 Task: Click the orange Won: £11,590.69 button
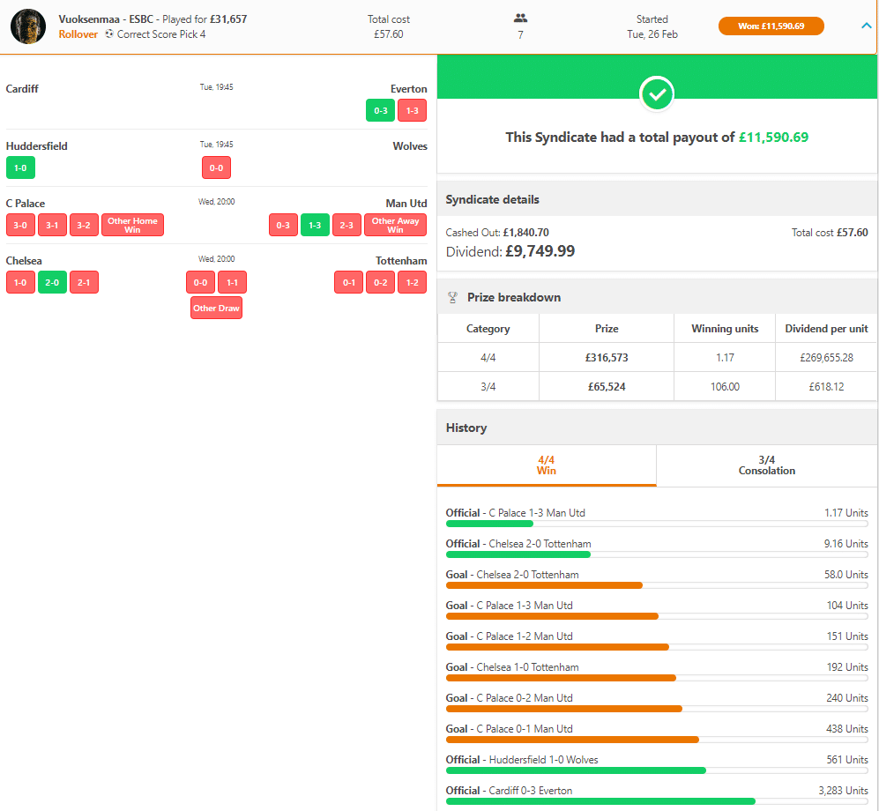(x=771, y=26)
